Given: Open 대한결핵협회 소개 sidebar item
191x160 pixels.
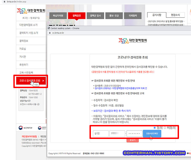Looking at the screenshot, I should coord(31,25).
